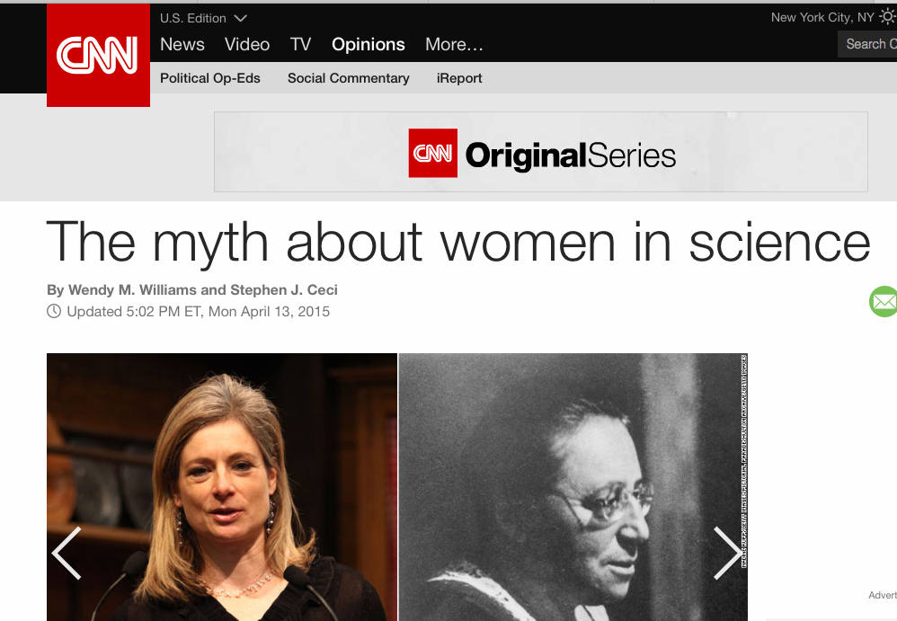Viewport: 897px width, 621px height.
Task: Open the More… navigation menu
Action: point(454,44)
